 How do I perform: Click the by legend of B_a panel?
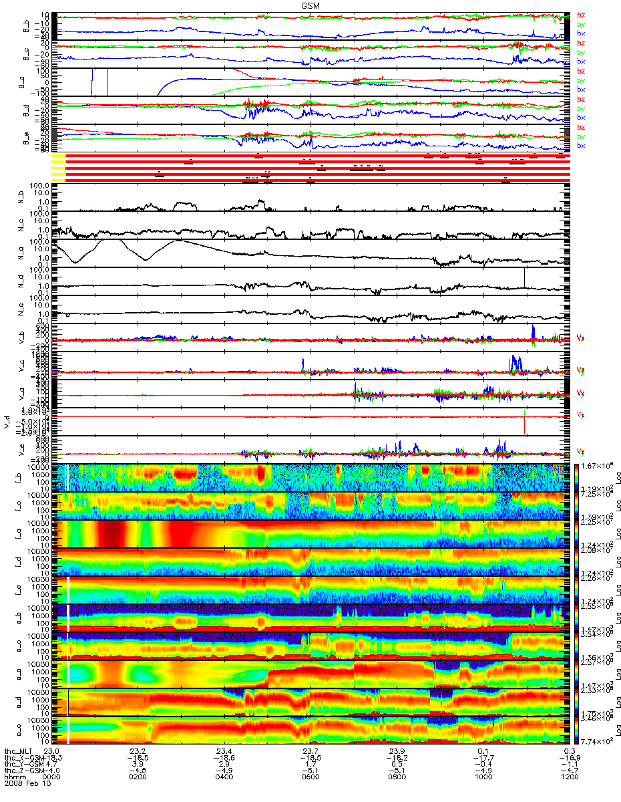(x=581, y=80)
